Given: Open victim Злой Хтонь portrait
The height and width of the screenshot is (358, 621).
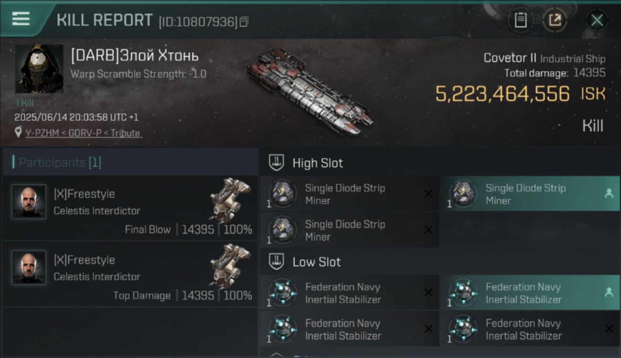Looking at the screenshot, I should tap(39, 69).
